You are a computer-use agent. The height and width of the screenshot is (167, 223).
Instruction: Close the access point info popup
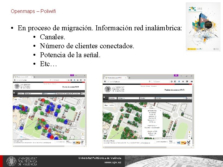[160, 110]
